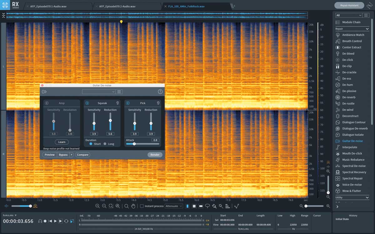Open the De-hum module
375x234 pixels.
tap(347, 85)
